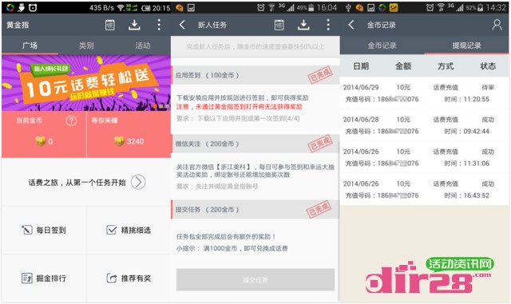Select the red warning text 注意，未通过黄金指签到
Viewport: 511px width, 304px height.
click(x=240, y=107)
